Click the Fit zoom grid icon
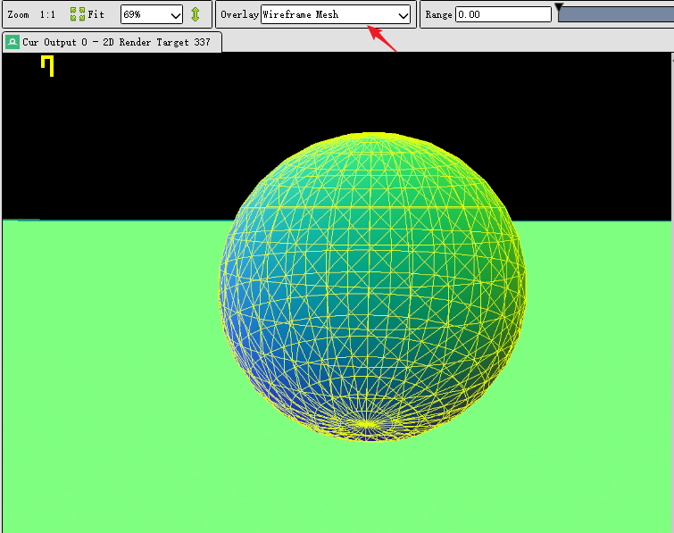This screenshot has width=674, height=533. (78, 14)
